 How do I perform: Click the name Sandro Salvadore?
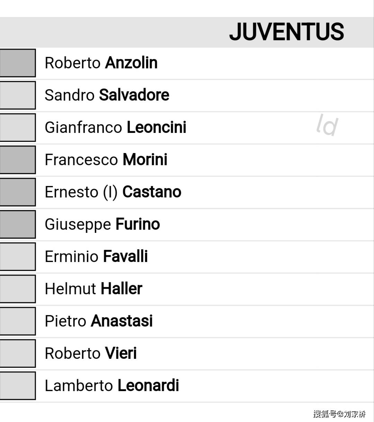pos(107,95)
